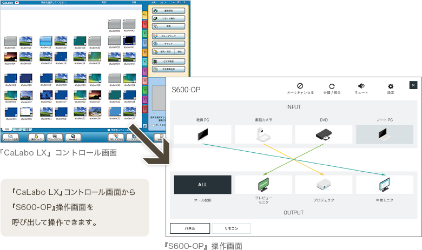Screen dimensions: 422x250
Task: Click the 先生画面送信 button
Action: [168, 69]
